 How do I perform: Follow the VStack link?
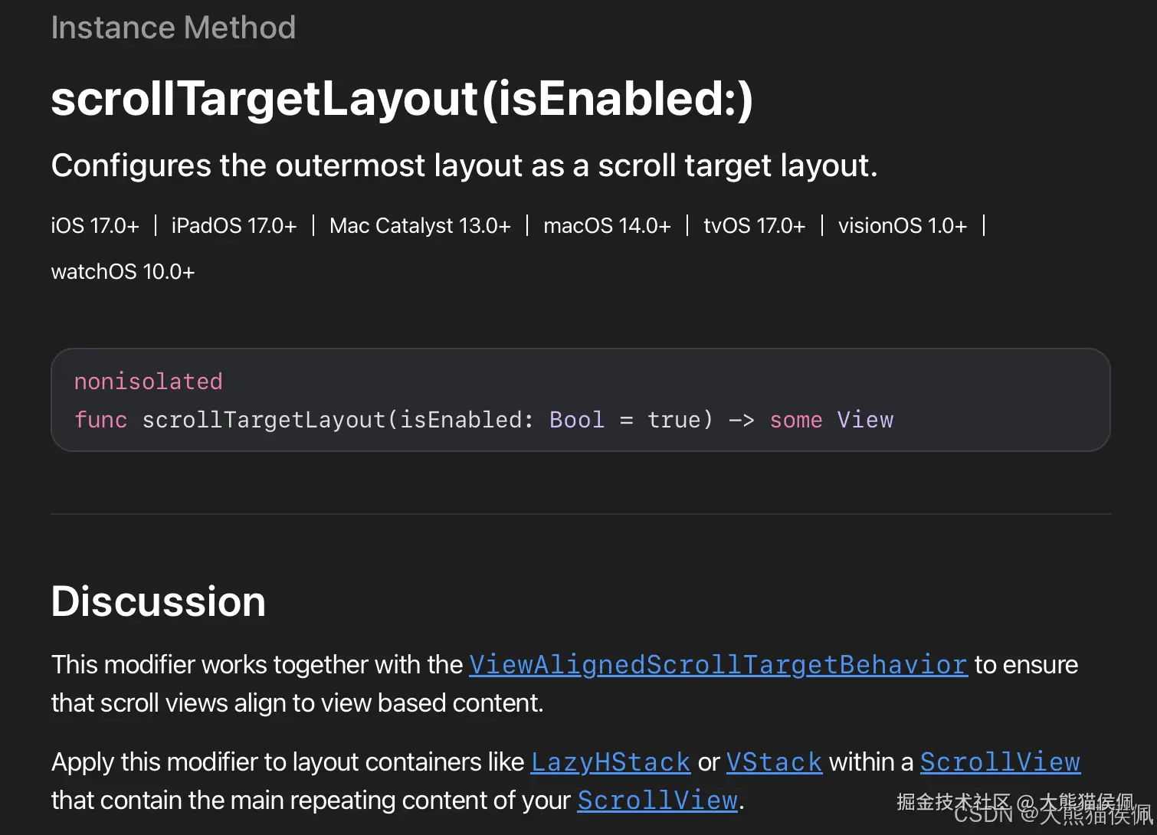tap(774, 762)
